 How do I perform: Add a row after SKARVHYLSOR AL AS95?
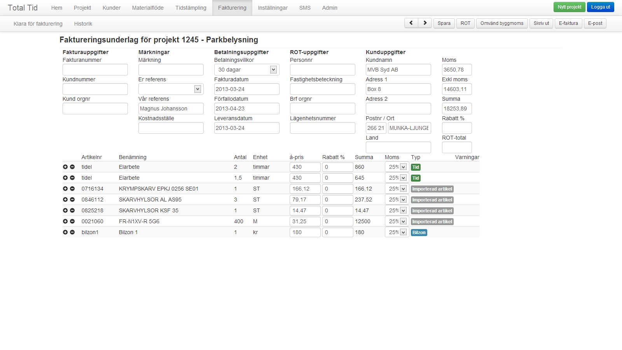[x=65, y=199]
